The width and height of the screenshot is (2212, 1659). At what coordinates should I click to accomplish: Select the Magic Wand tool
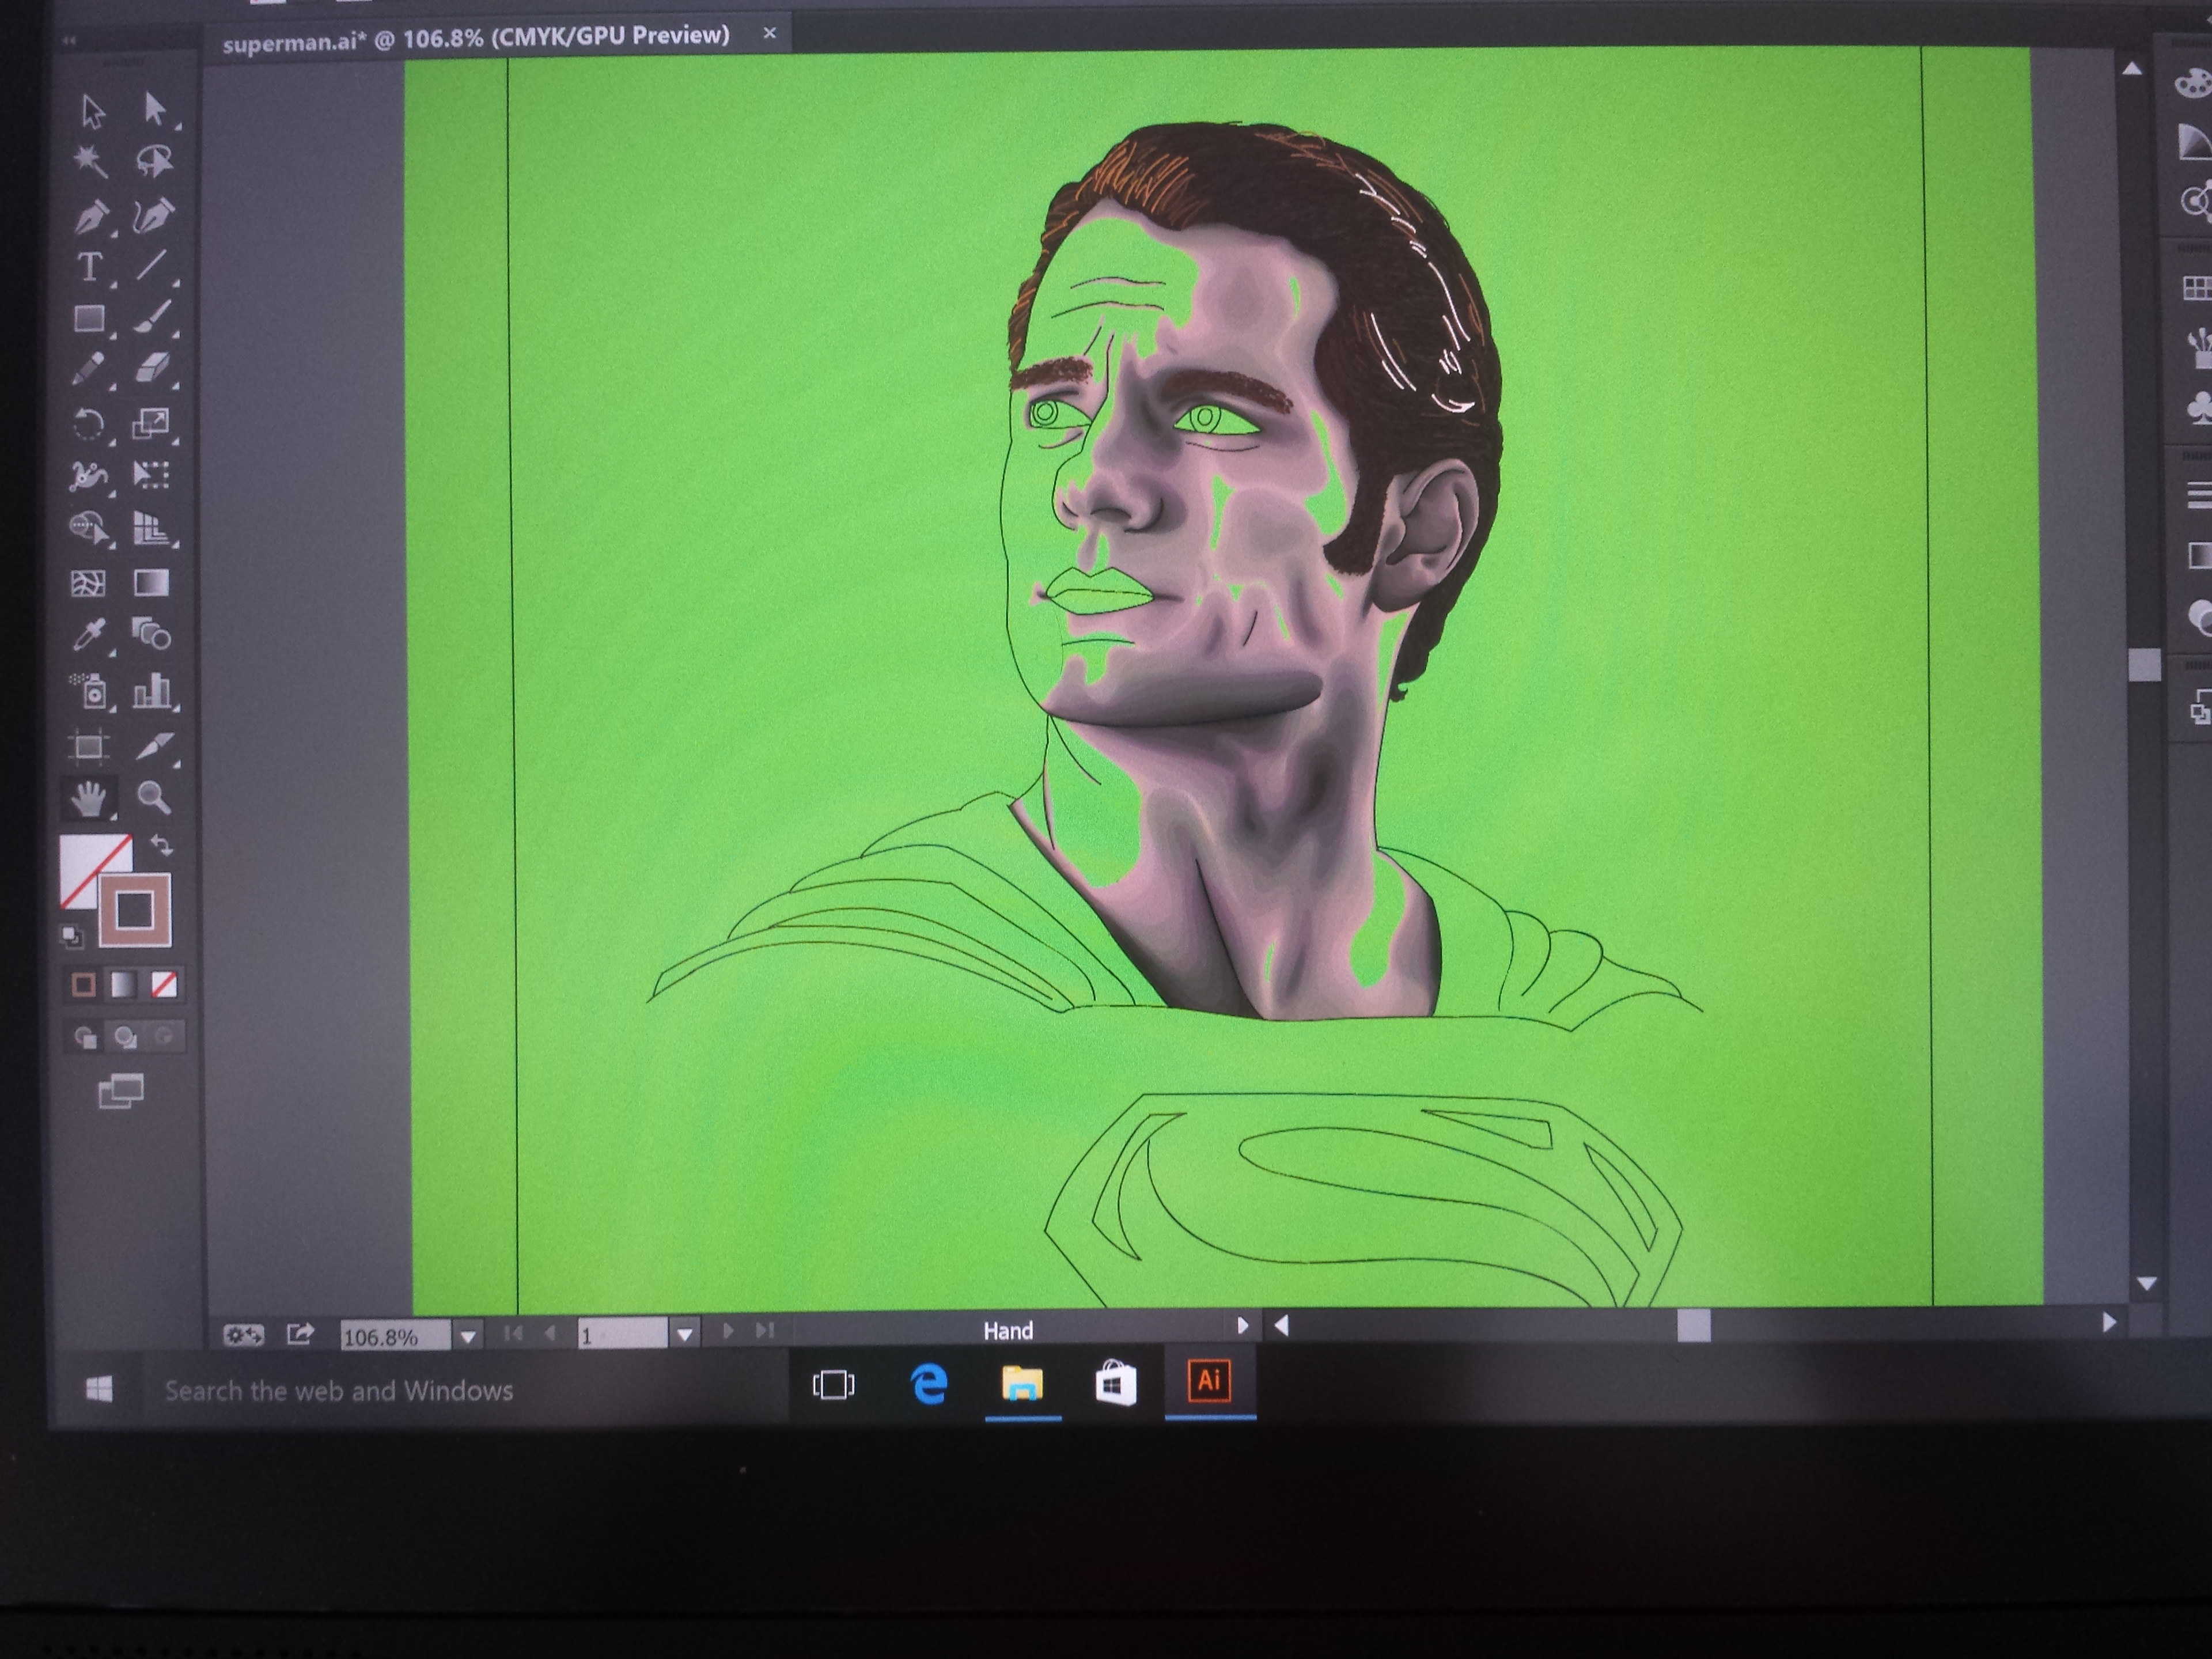91,162
